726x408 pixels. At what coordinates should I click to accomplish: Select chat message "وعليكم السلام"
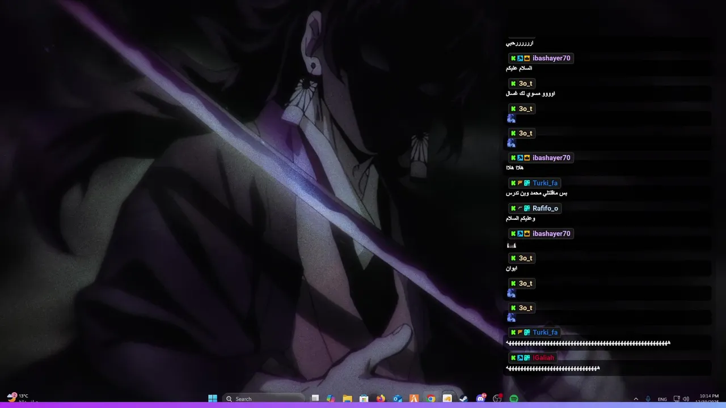coord(520,218)
